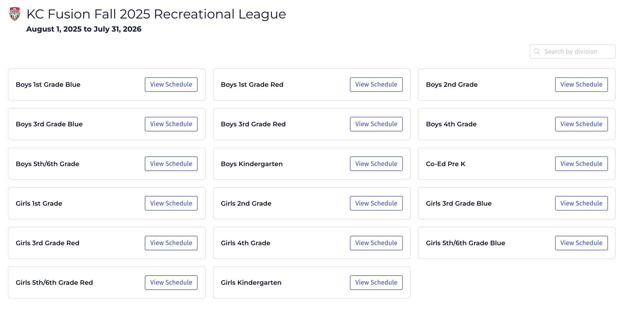630x312 pixels.
Task: Open the Co-Ed Pre K schedule
Action: click(x=581, y=164)
